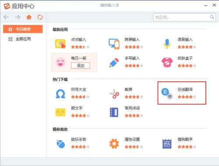Minimize the 应用中心 window
Screen dimensions: 219x166
point(206,6)
